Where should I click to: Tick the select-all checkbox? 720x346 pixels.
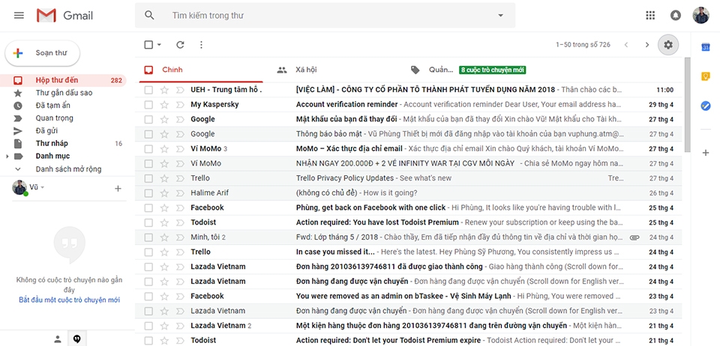click(x=148, y=44)
